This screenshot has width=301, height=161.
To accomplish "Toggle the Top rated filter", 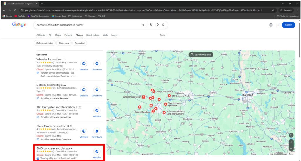I will click(x=79, y=43).
